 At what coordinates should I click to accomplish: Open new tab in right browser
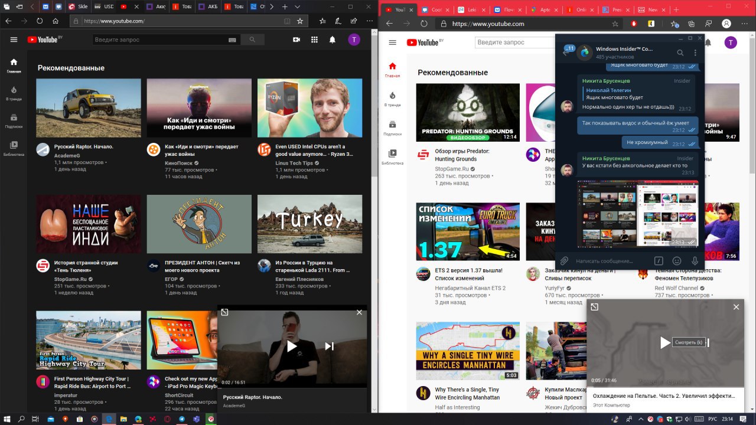(676, 9)
